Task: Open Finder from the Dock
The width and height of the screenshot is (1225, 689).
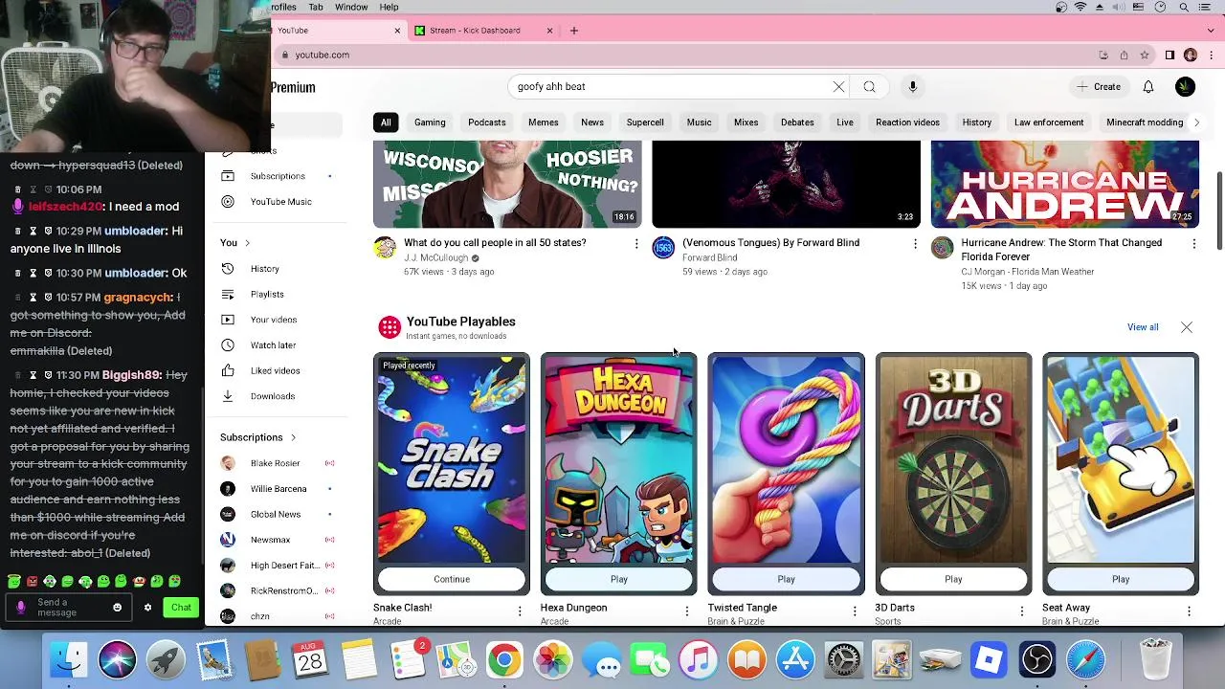Action: pos(69,659)
